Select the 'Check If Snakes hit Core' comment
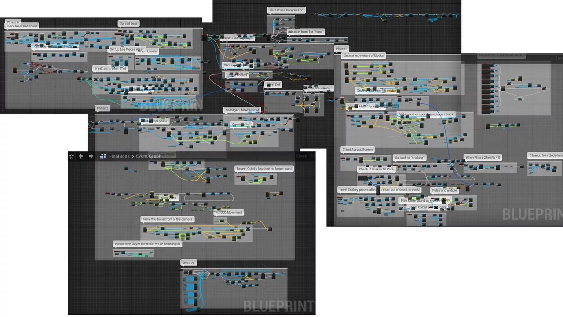The width and height of the screenshot is (563, 317). click(377, 169)
